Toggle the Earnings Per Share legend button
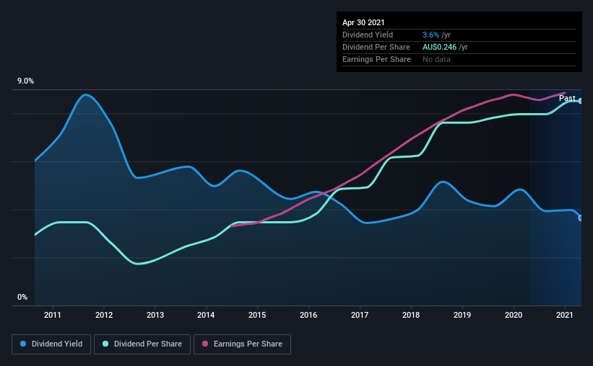 point(242,344)
